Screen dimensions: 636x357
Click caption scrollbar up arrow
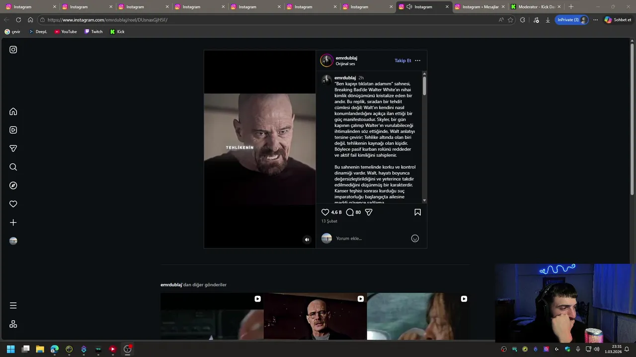coord(424,74)
